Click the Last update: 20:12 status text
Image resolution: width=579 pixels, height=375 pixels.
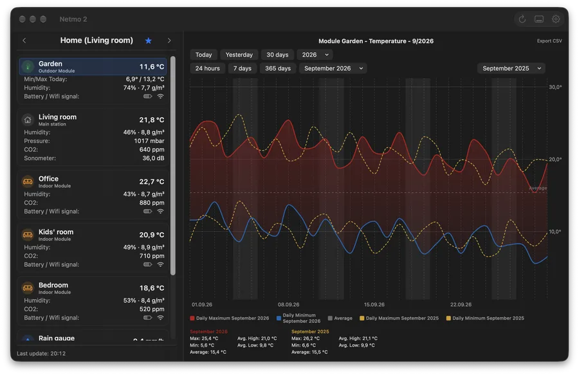(41, 354)
